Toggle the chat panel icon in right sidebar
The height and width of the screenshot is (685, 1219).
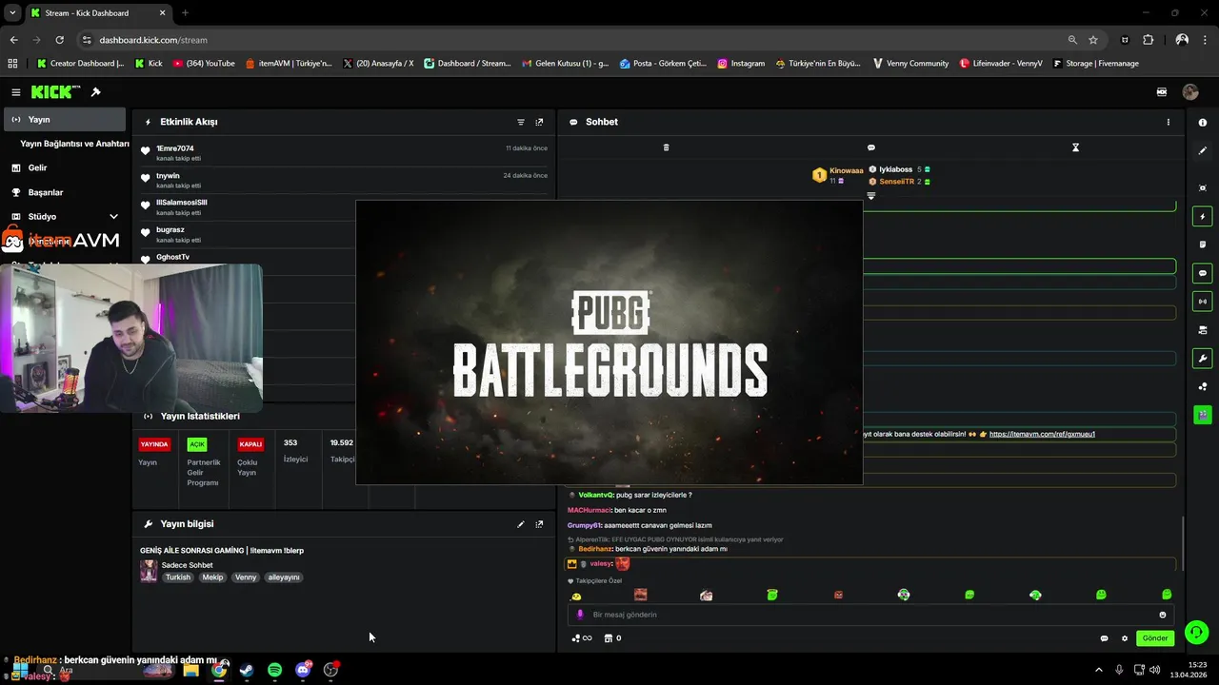pyautogui.click(x=1203, y=273)
